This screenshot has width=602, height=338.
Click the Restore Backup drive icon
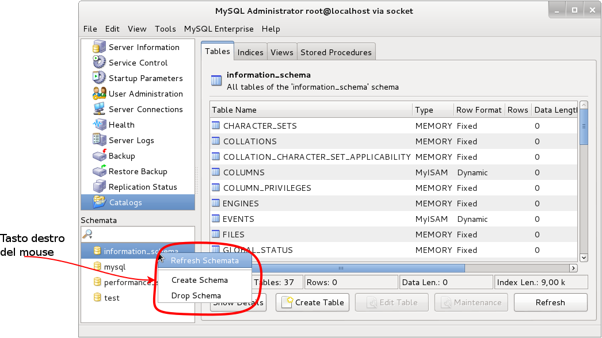coord(99,171)
